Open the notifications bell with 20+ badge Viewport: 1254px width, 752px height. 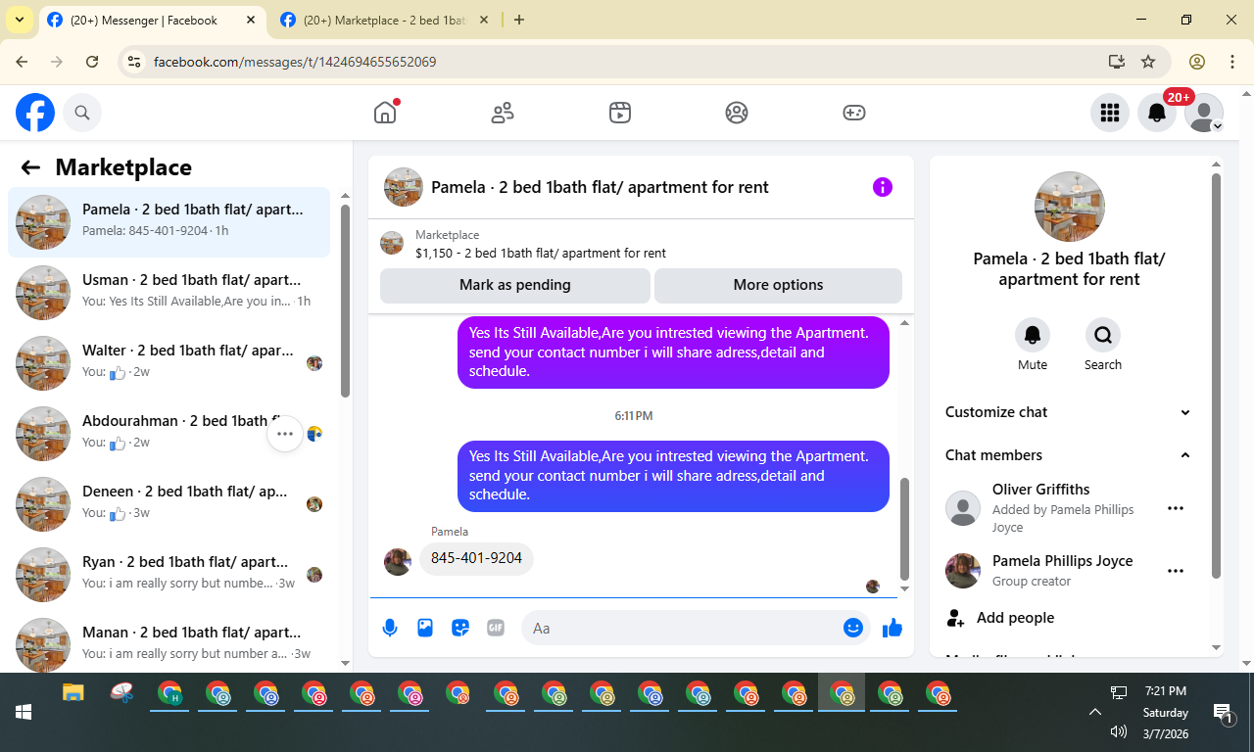click(1157, 113)
